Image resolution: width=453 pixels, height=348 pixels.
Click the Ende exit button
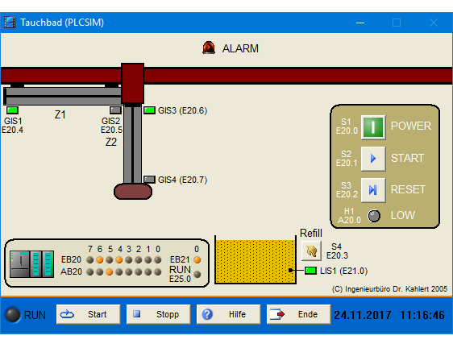(x=299, y=314)
